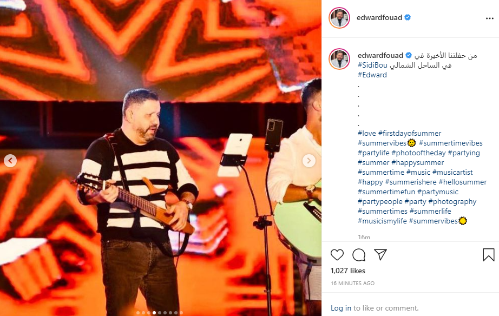This screenshot has height=316, width=499.
Task: Click the 16 MINUTES AGO timestamp
Action: tap(353, 283)
